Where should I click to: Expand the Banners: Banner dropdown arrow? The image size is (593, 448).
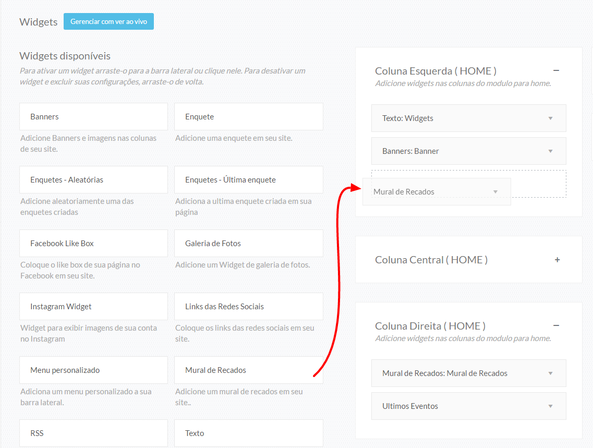click(x=551, y=151)
